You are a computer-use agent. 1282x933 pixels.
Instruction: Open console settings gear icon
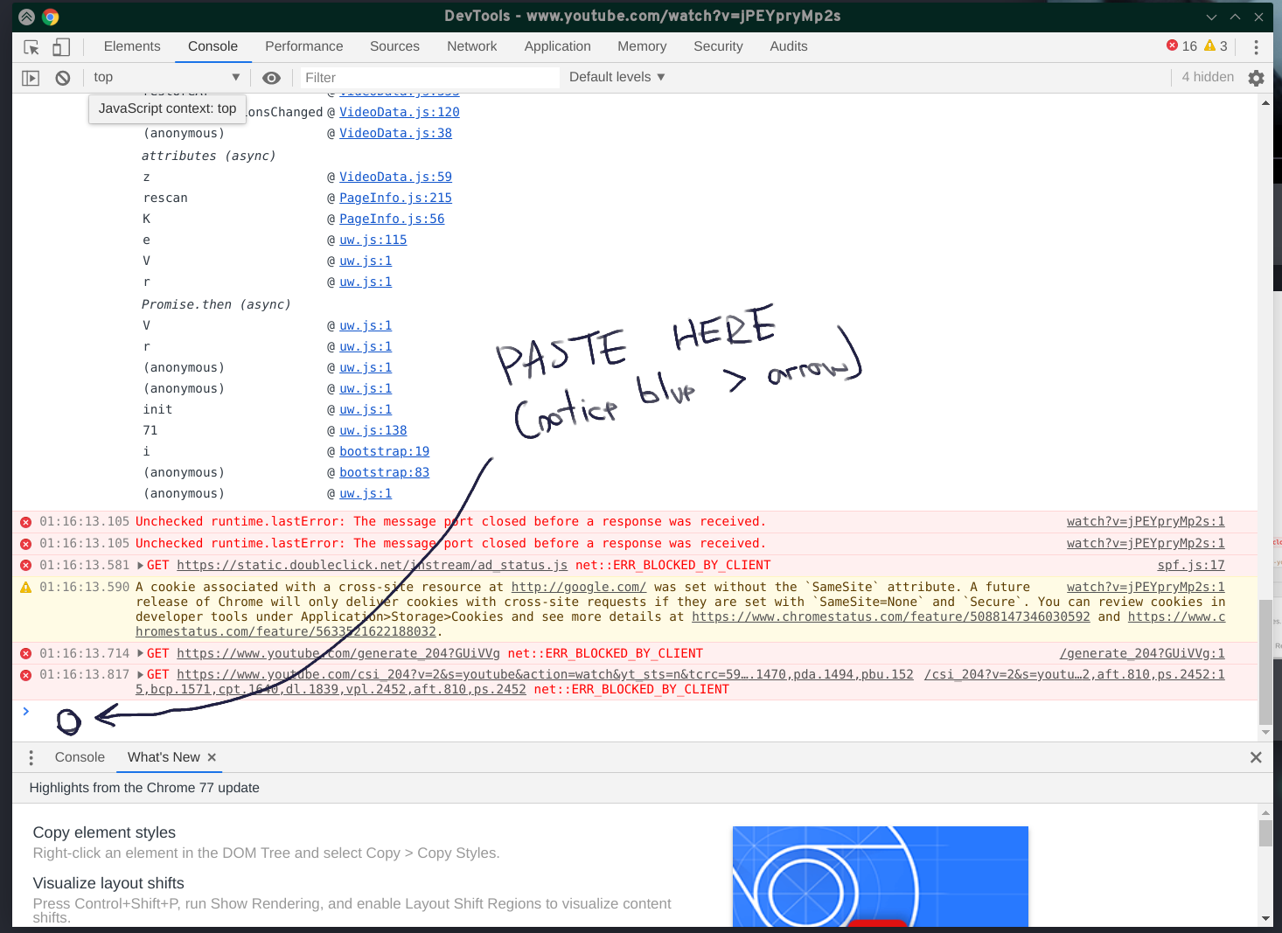[1256, 78]
